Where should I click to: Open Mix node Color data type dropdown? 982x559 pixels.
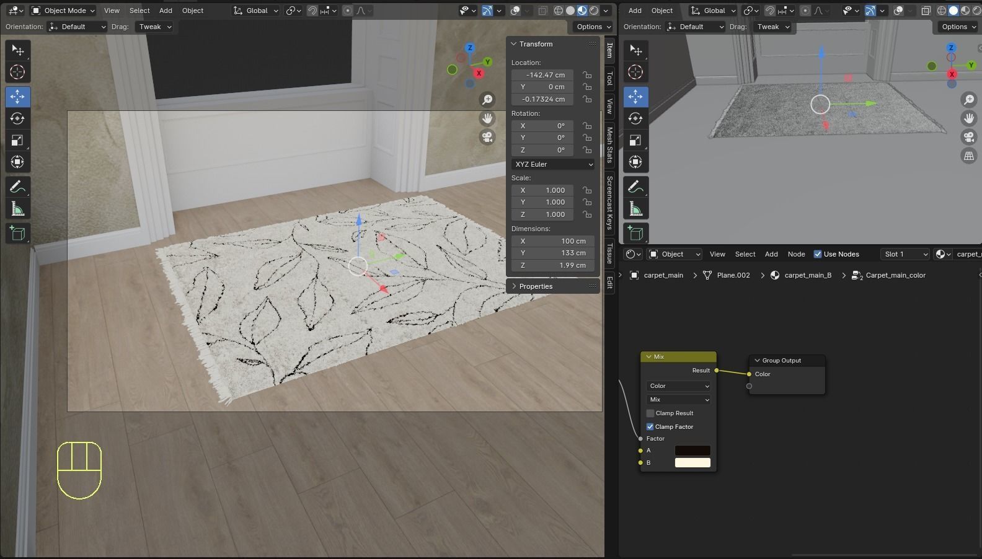coord(679,386)
